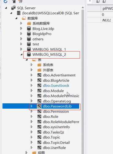Expand the WMBLOG_MSSQL_1 database
Viewport: 113px width, 154px height.
21,49
